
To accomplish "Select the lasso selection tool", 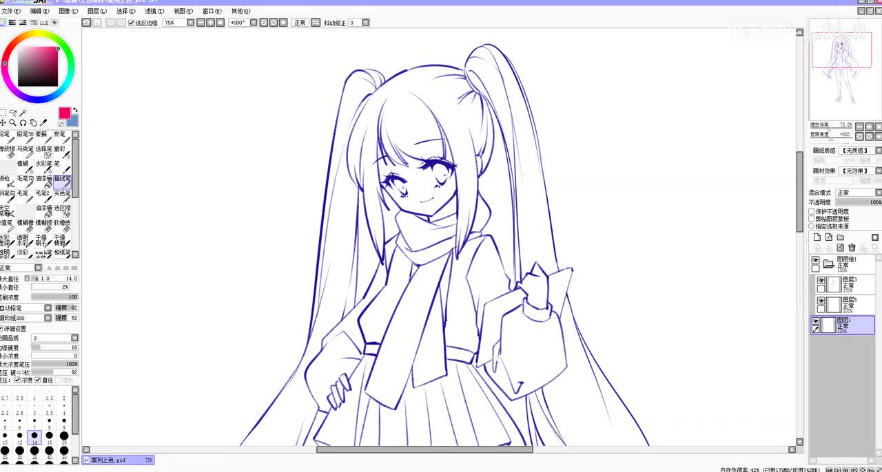I will (x=13, y=113).
